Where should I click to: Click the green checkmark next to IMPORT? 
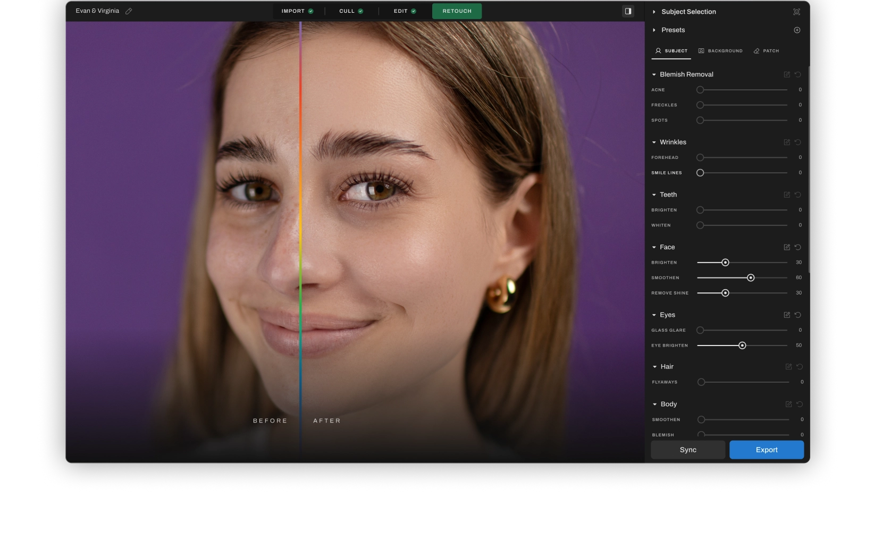pyautogui.click(x=311, y=11)
